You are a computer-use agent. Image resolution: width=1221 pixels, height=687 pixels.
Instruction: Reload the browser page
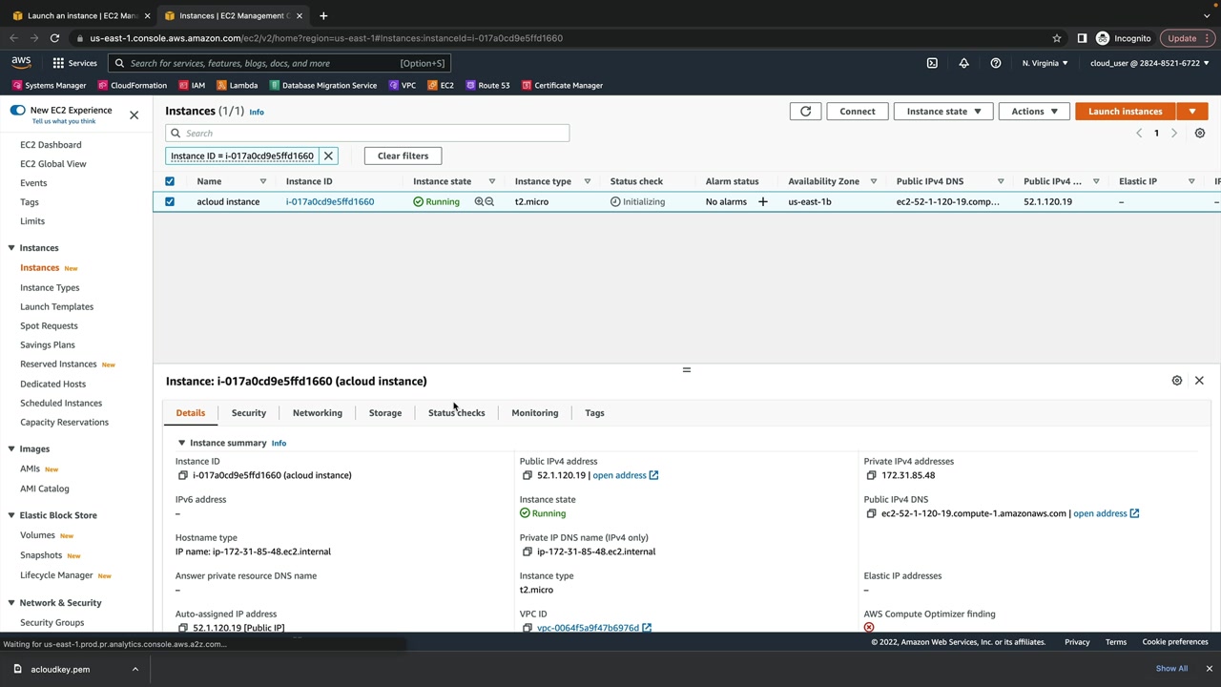point(54,38)
